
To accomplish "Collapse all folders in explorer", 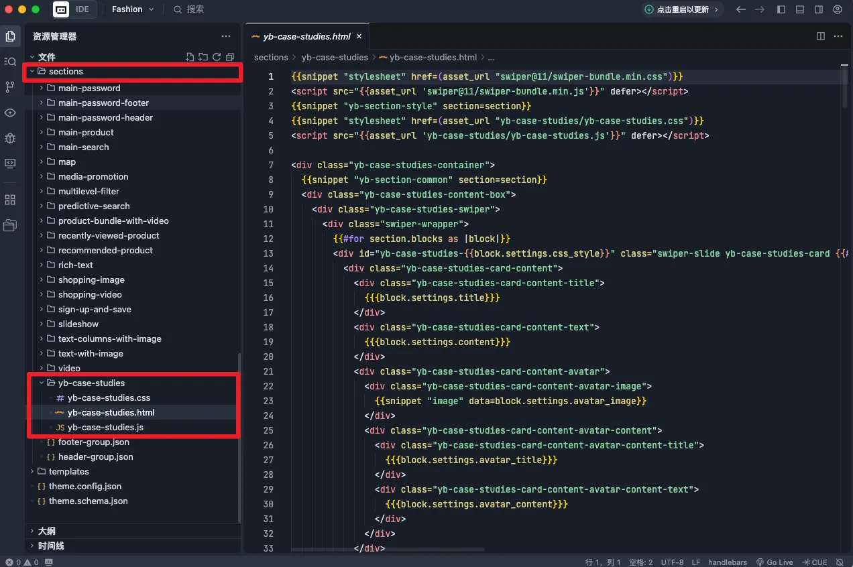I will click(230, 57).
